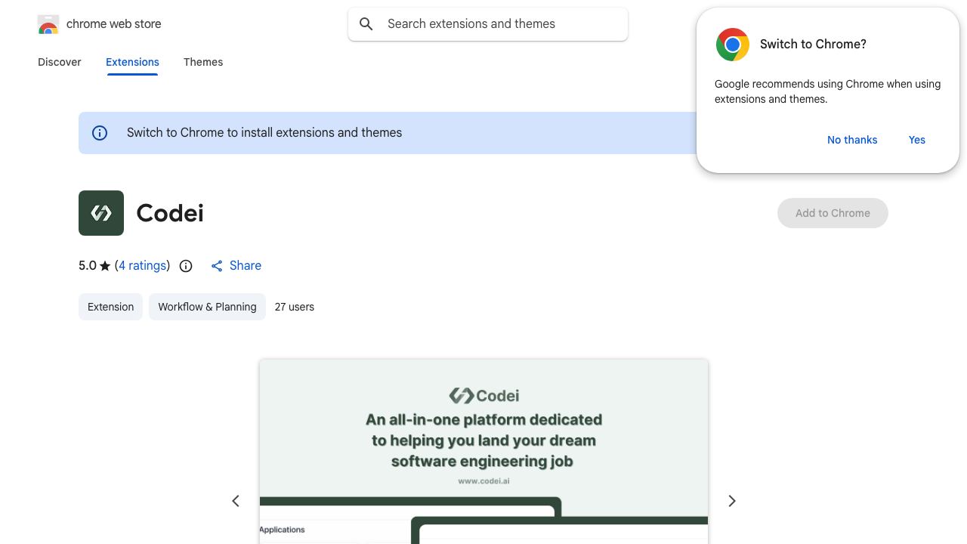The height and width of the screenshot is (544, 967).
Task: Click the Codei extension title
Action: (170, 213)
